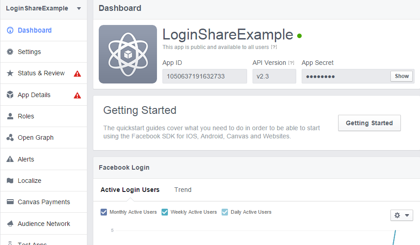This screenshot has height=245, width=420.
Task: Click the Roles person icon
Action: click(10, 116)
